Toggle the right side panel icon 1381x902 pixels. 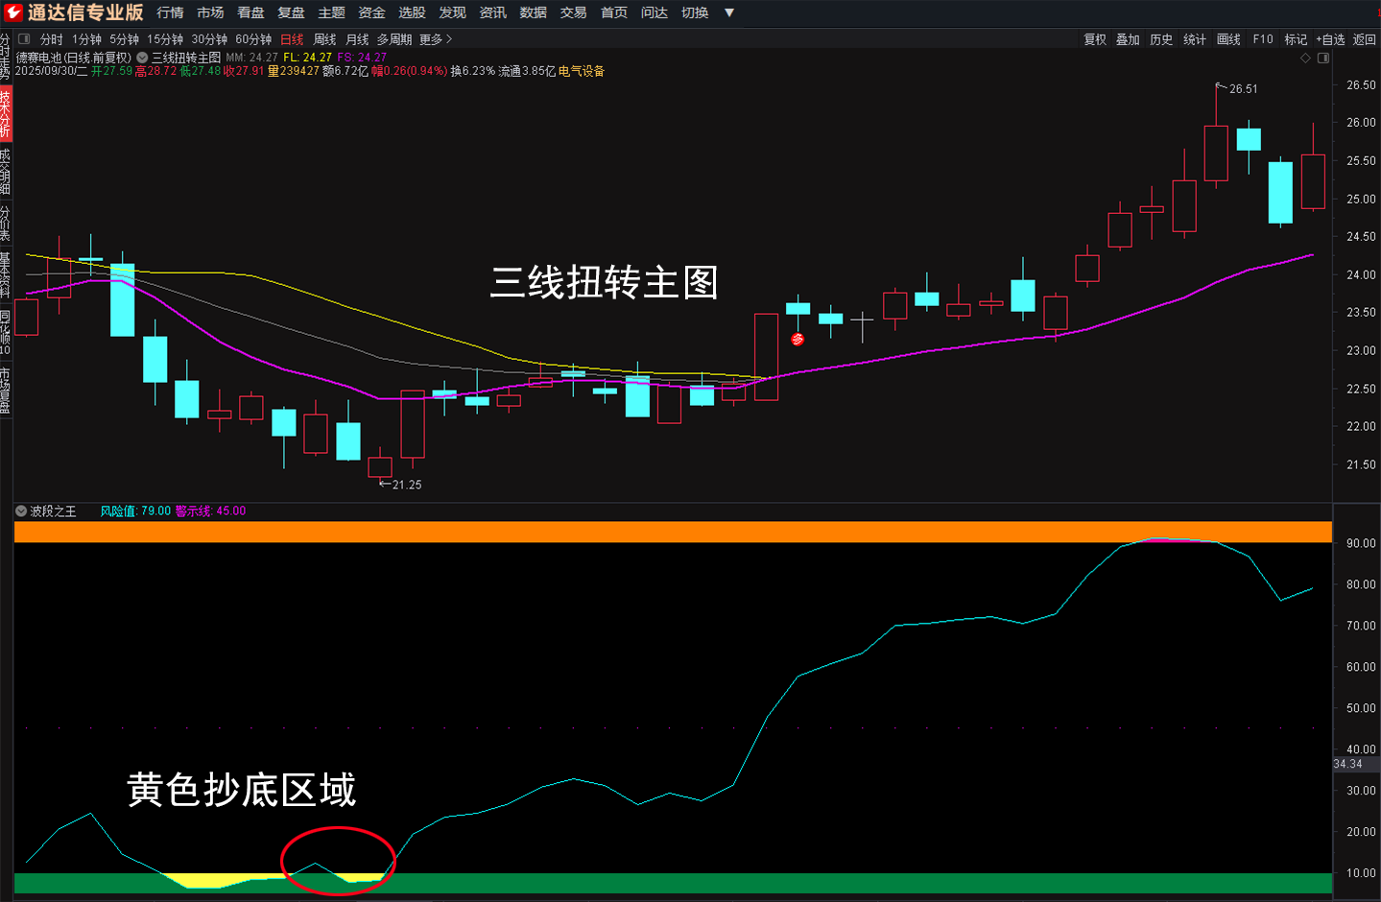1323,59
